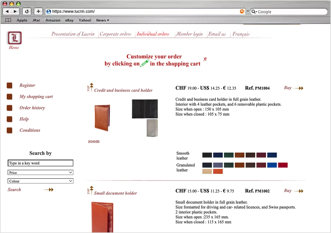
Task: Expand the News bookmarks menu
Action: pos(103,20)
